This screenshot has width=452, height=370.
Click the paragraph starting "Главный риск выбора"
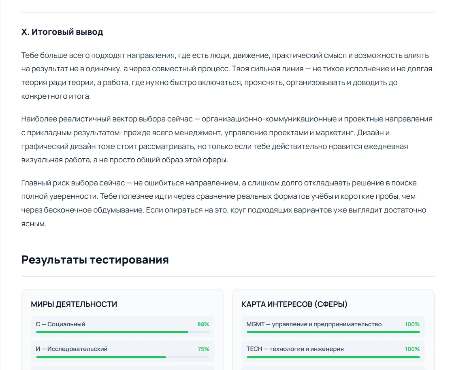pyautogui.click(x=224, y=203)
